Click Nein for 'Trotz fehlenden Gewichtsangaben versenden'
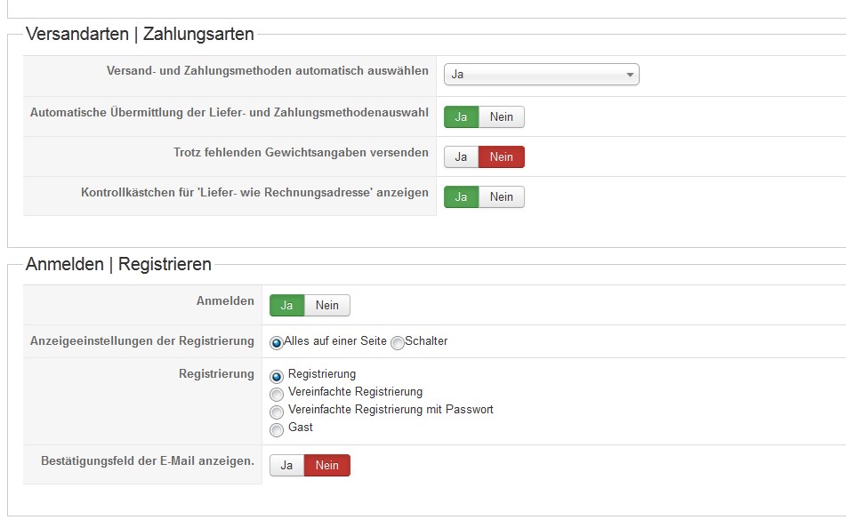Screen dimensions: 846x520 [x=502, y=157]
